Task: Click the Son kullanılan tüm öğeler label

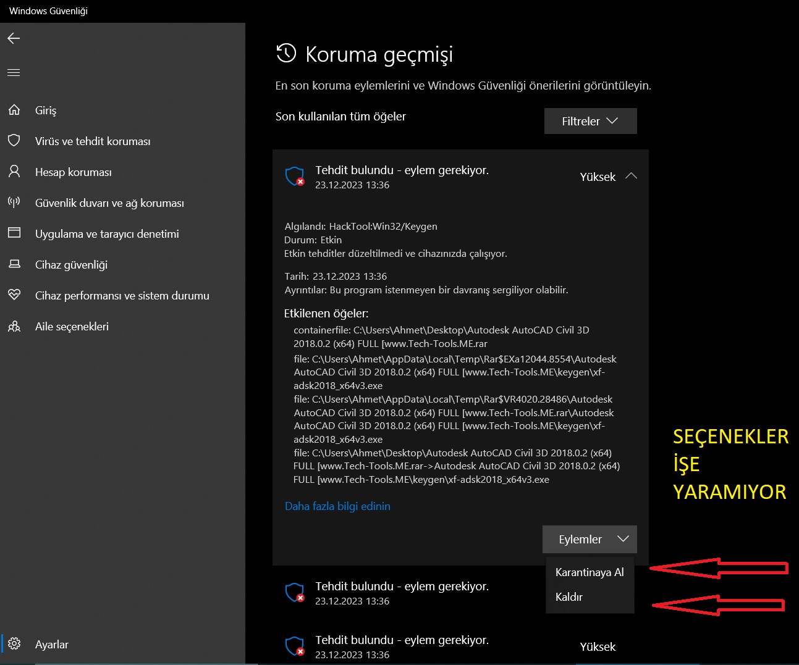Action: click(340, 116)
